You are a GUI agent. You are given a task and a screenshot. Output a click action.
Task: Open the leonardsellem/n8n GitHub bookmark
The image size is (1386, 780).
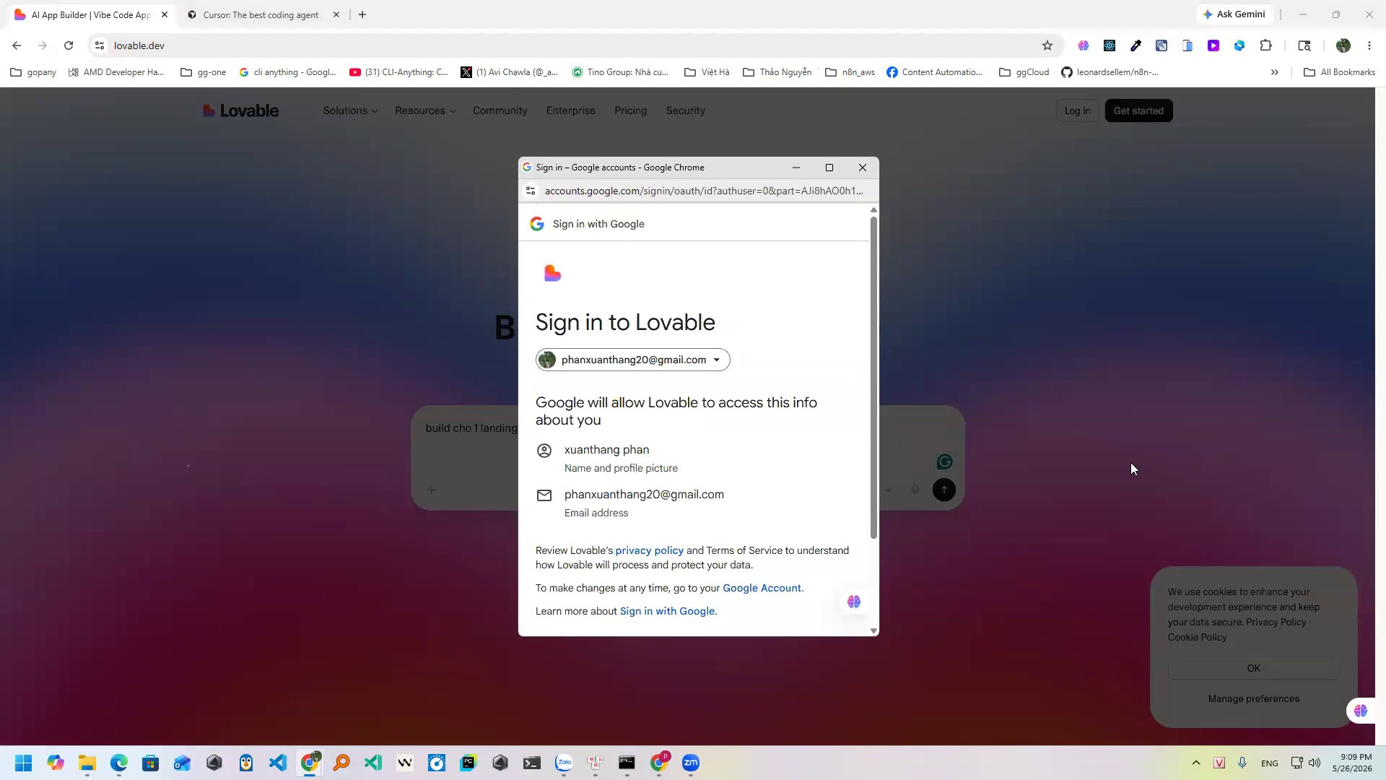pos(1110,72)
